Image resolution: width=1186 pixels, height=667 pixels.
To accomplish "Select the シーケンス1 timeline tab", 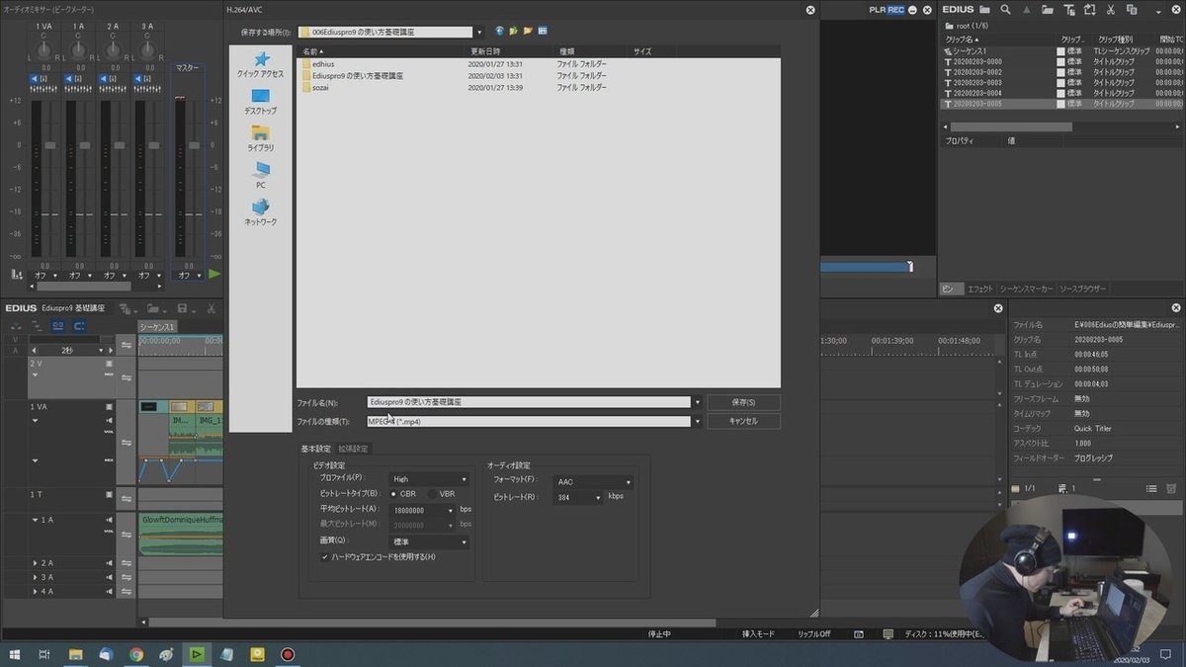I will tap(157, 326).
